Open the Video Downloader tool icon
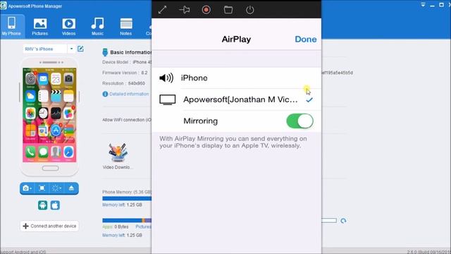This screenshot has width=451, height=254. tap(118, 152)
